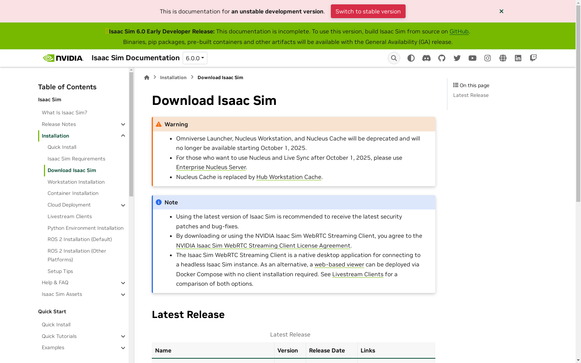Open What Is Isaac Sim? page
Image resolution: width=581 pixels, height=363 pixels.
(x=64, y=113)
